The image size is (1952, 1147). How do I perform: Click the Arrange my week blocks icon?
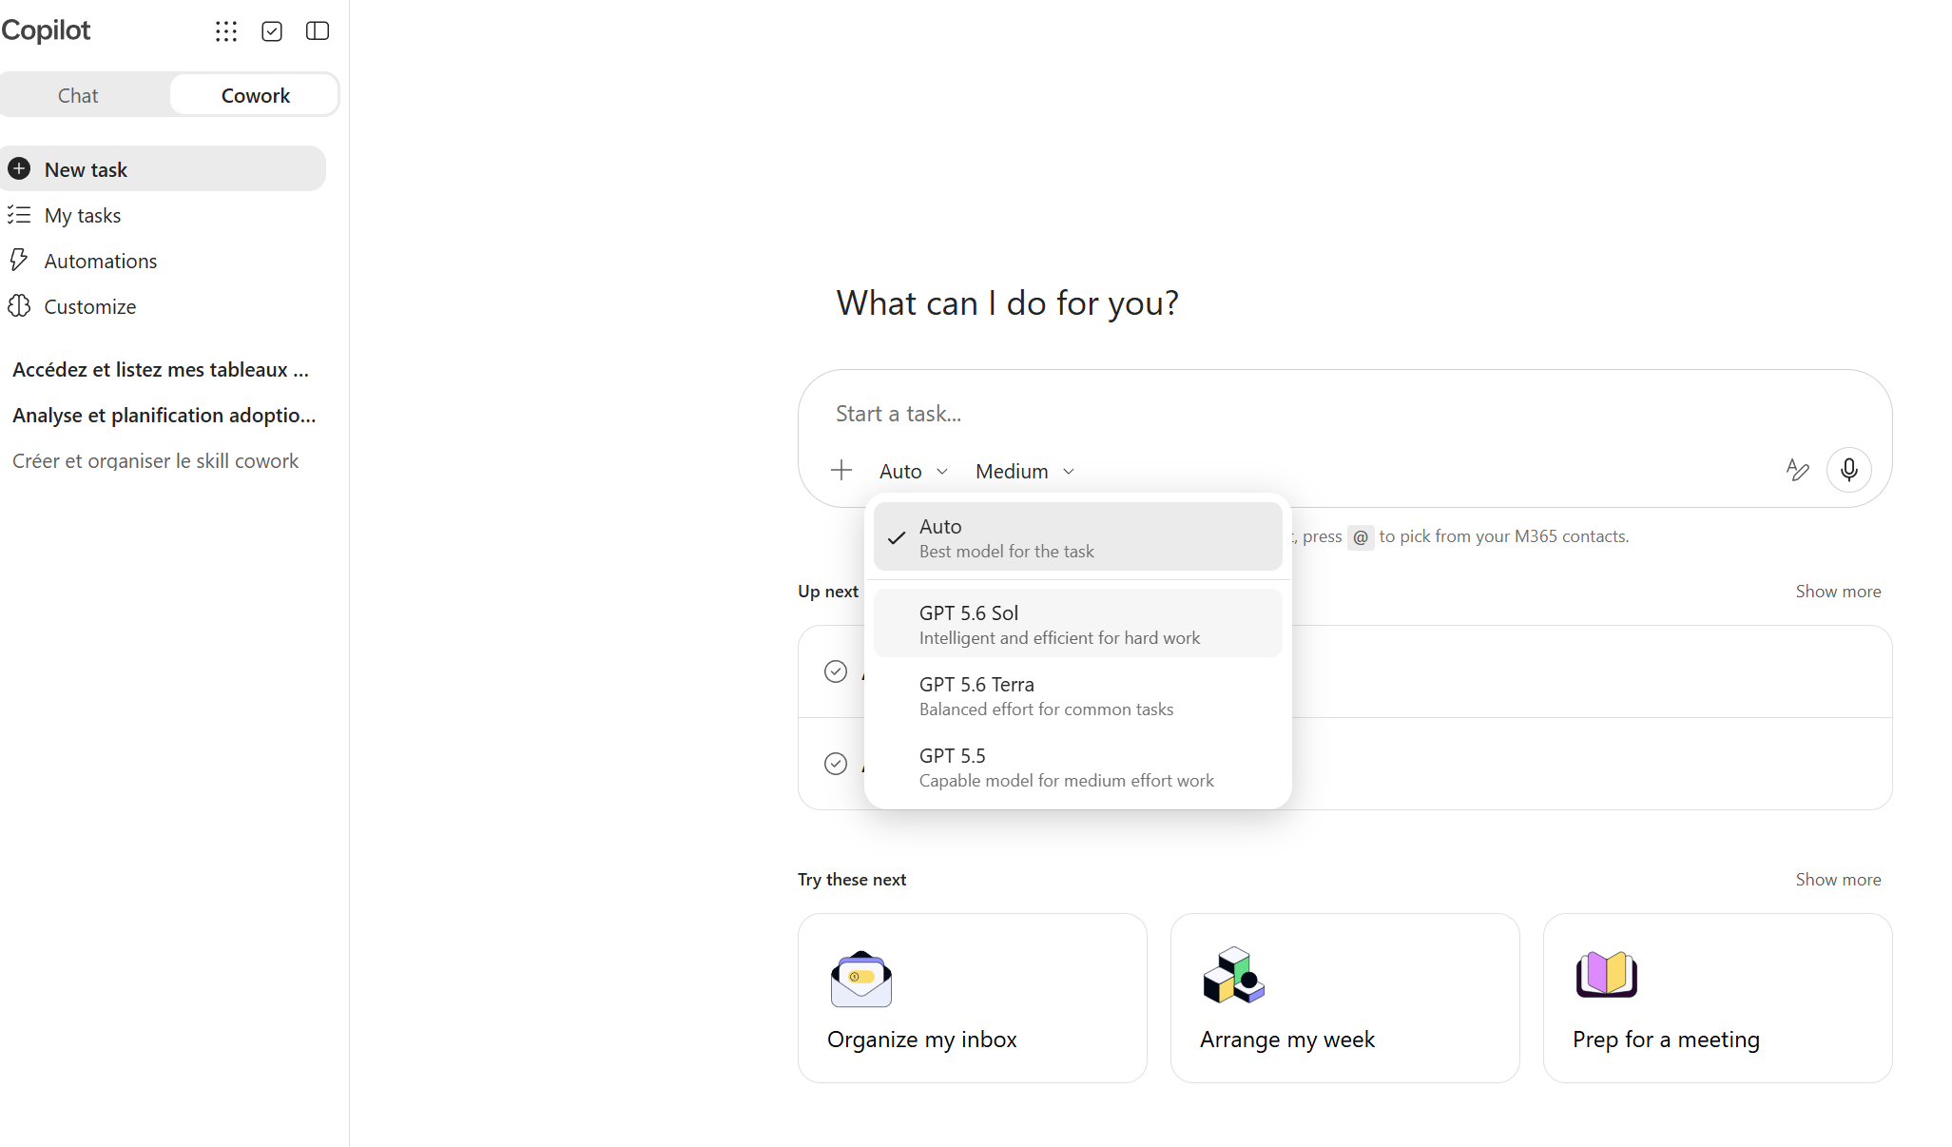1233,976
